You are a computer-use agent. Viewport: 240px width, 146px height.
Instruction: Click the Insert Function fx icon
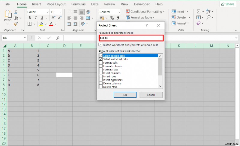click(x=58, y=38)
